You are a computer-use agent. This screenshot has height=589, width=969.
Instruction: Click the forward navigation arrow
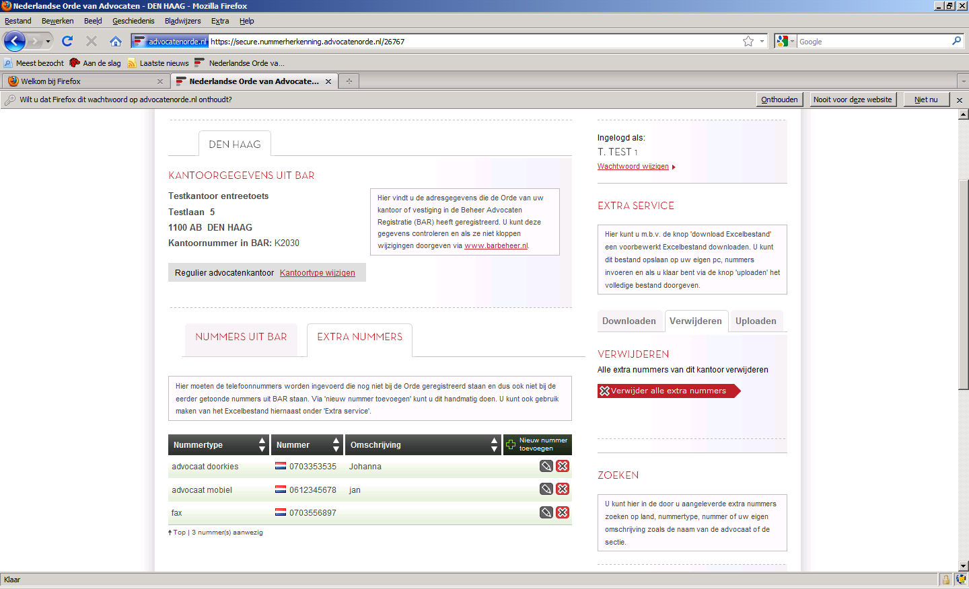click(34, 42)
